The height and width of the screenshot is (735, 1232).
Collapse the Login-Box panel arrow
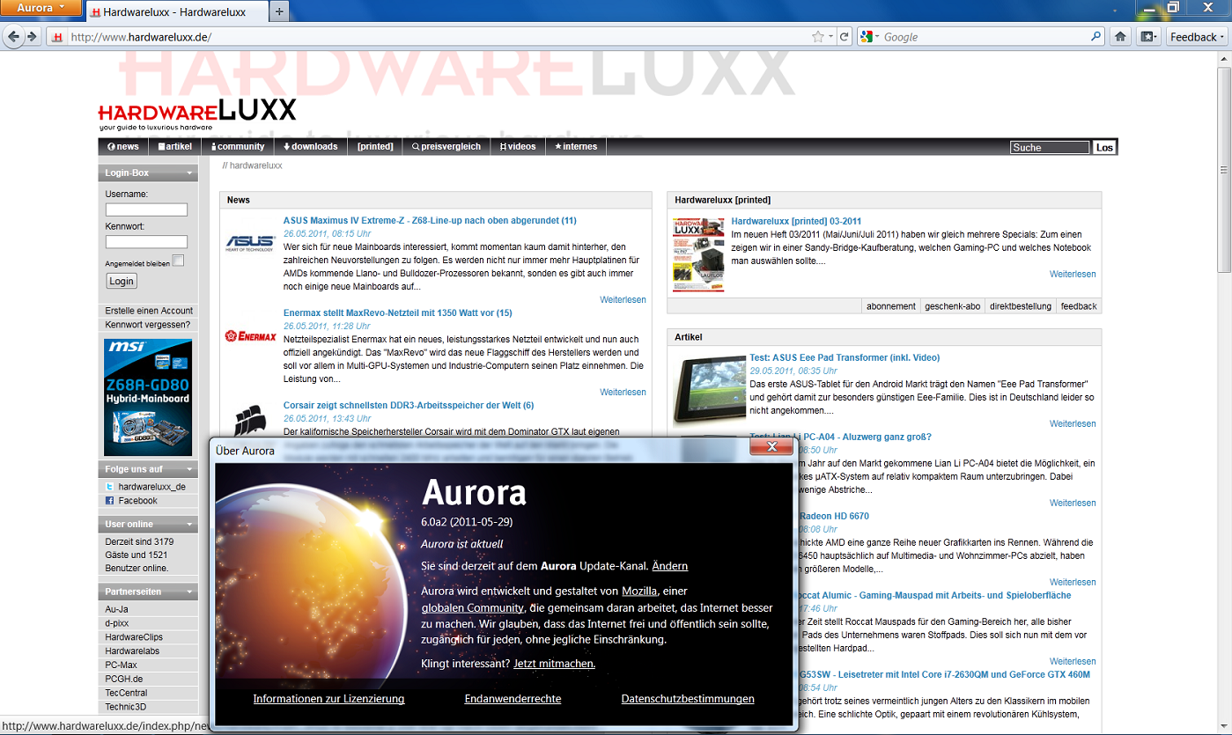189,173
